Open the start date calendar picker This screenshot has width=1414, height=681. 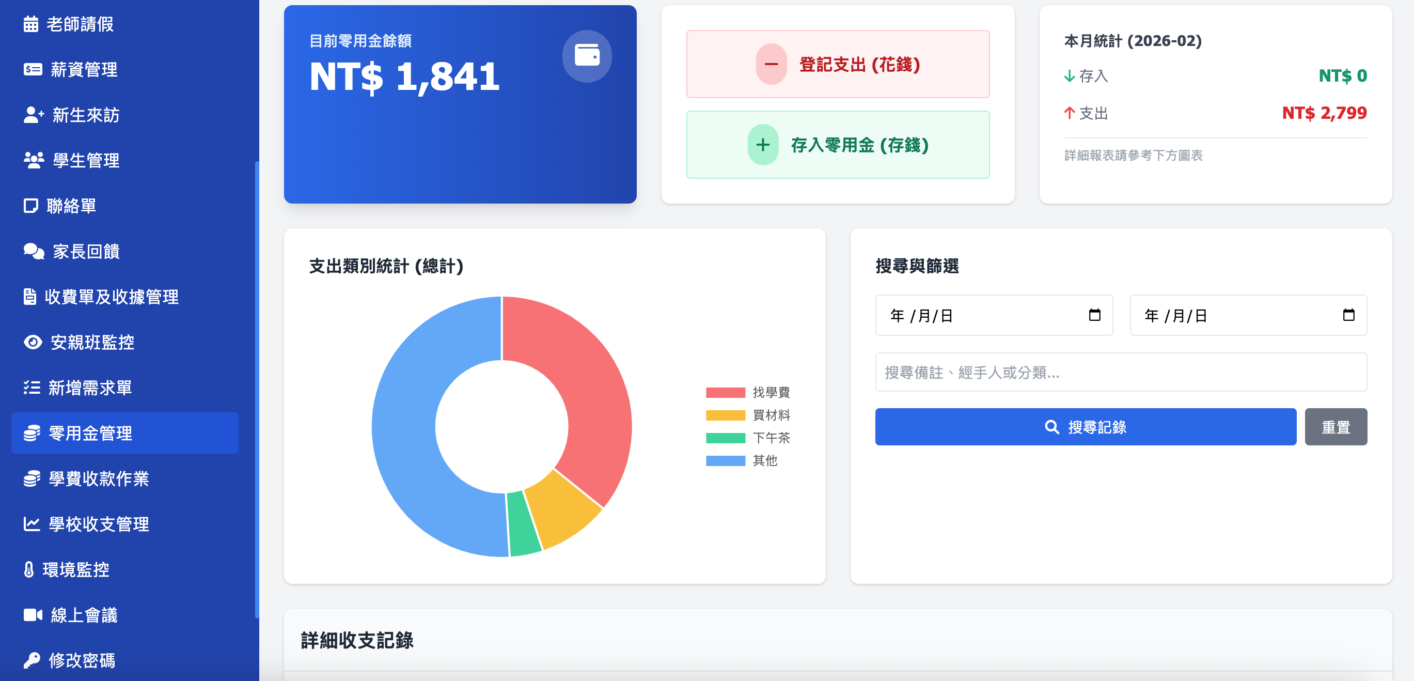pos(1094,315)
